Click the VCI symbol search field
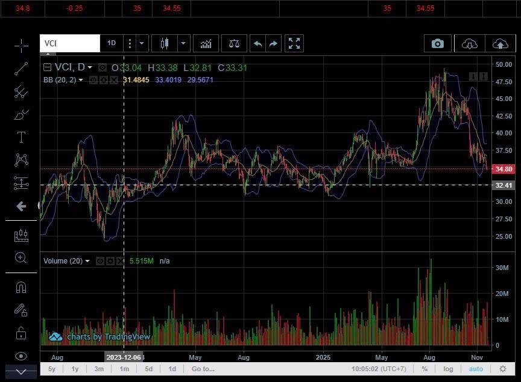This screenshot has height=382, width=521. 69,43
